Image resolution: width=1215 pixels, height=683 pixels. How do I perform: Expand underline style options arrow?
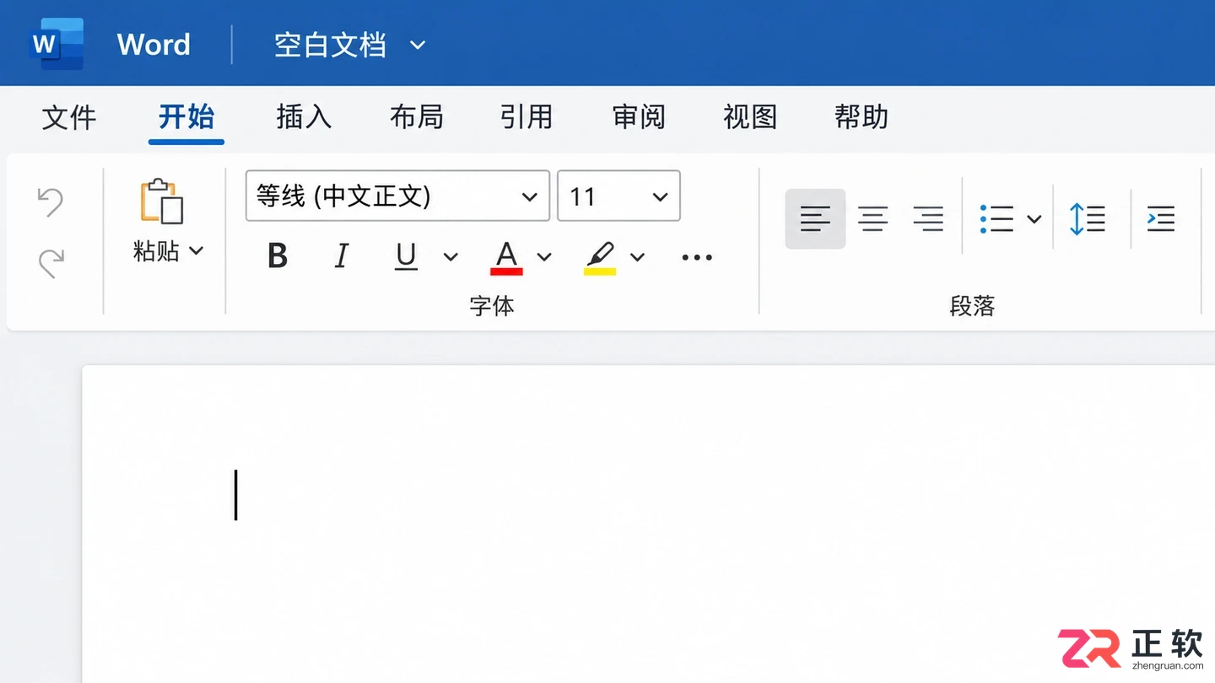tap(451, 257)
